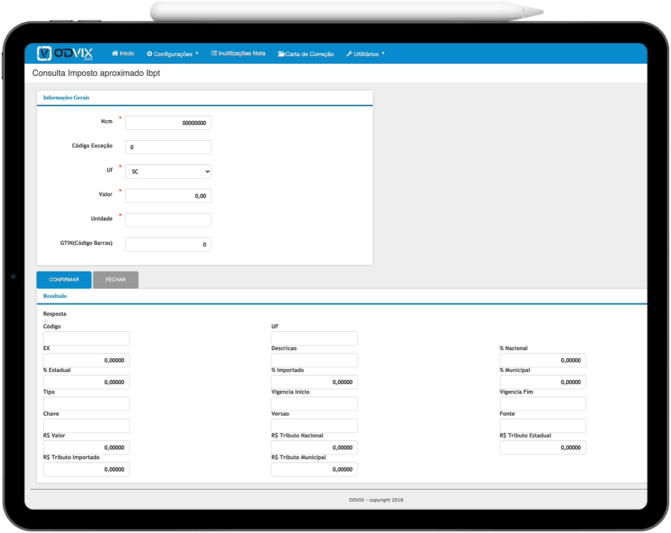Viewport: 671px width, 533px height.
Task: Click the wrench icon beside Utilitários
Action: (349, 54)
